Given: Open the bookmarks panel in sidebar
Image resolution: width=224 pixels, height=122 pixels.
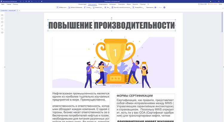Looking at the screenshot, I should tap(2, 19).
